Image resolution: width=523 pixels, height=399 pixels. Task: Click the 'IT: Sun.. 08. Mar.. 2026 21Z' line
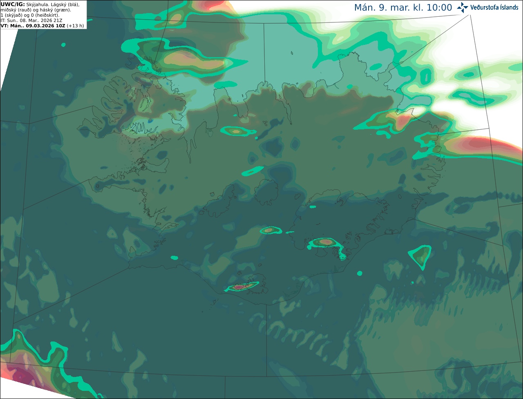31,20
